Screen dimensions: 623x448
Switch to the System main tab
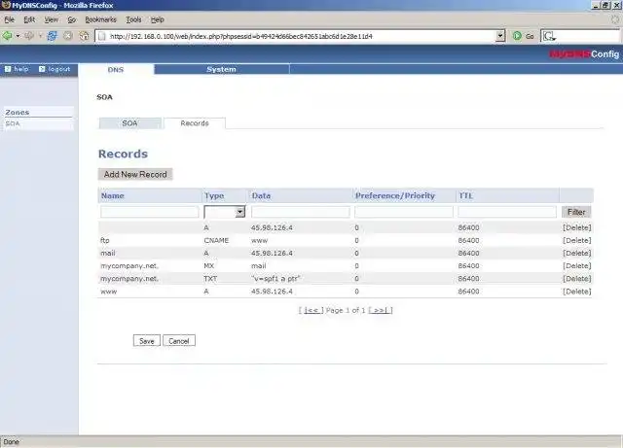(x=221, y=69)
